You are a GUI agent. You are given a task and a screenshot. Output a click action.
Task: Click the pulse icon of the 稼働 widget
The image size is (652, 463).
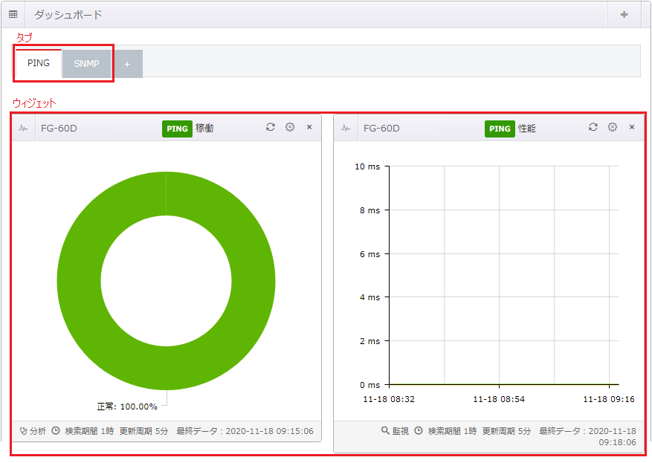coord(23,129)
